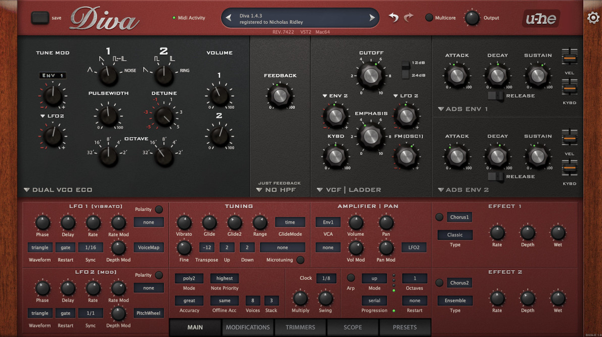Open the ADS ENV 1 envelope menu
The width and height of the screenshot is (602, 337).
(463, 109)
